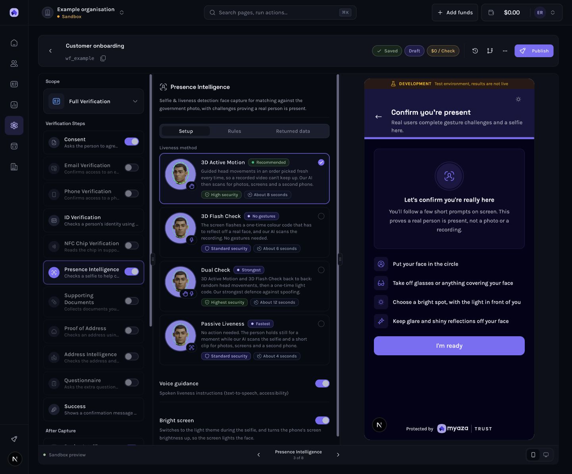The width and height of the screenshot is (572, 474).
Task: Disable the Voice guidance toggle
Action: click(322, 383)
